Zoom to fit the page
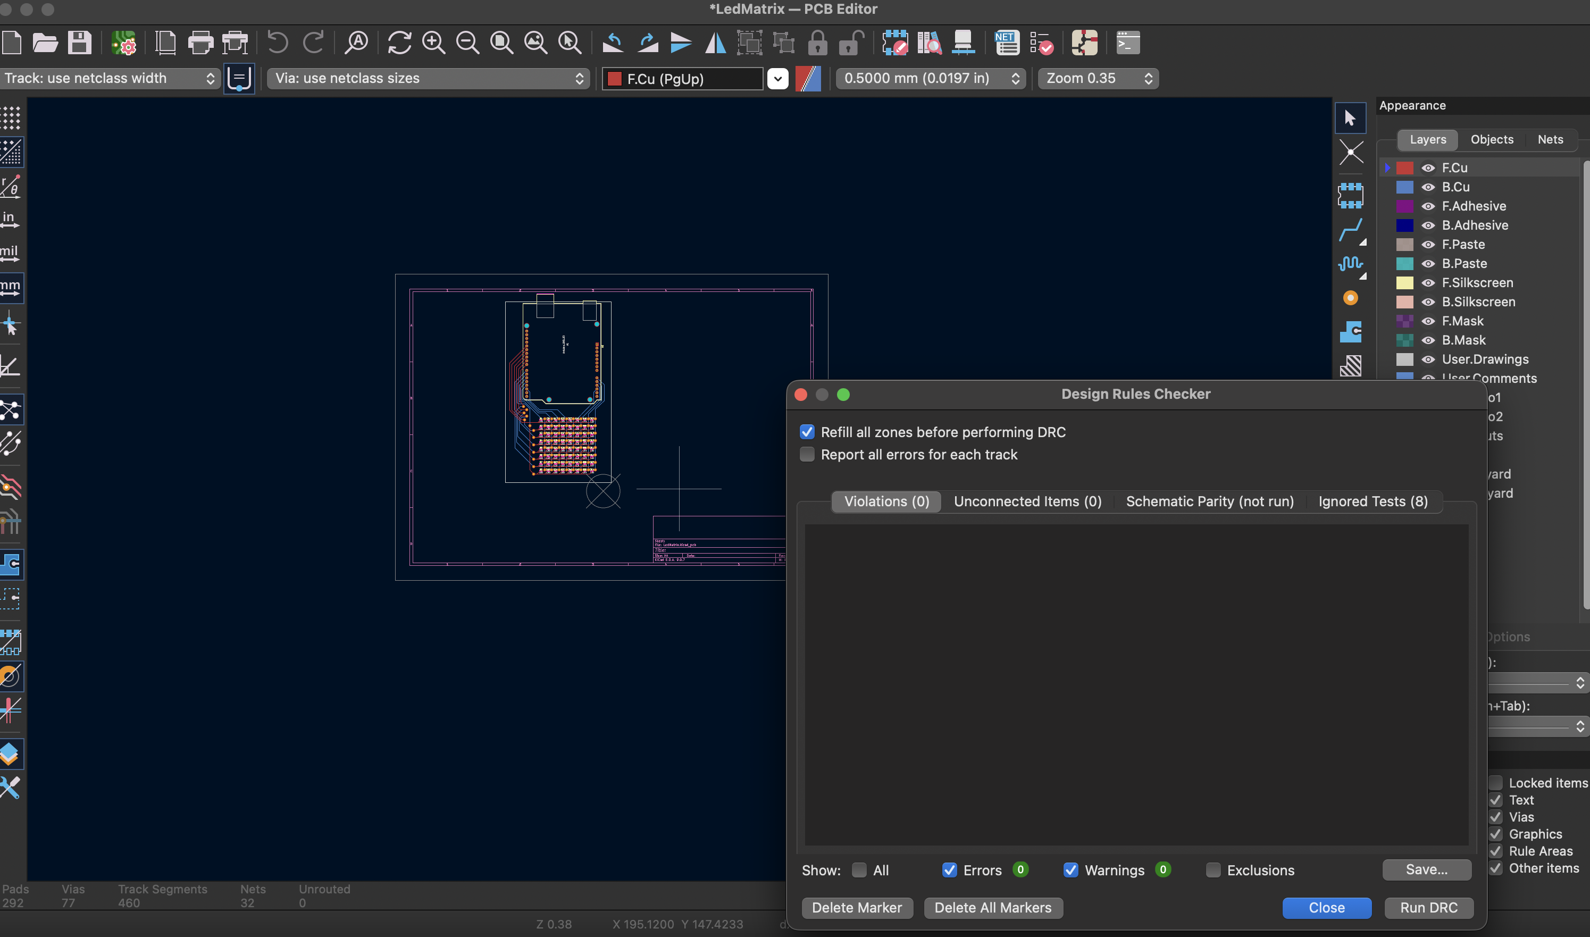The width and height of the screenshot is (1590, 937). coord(502,43)
